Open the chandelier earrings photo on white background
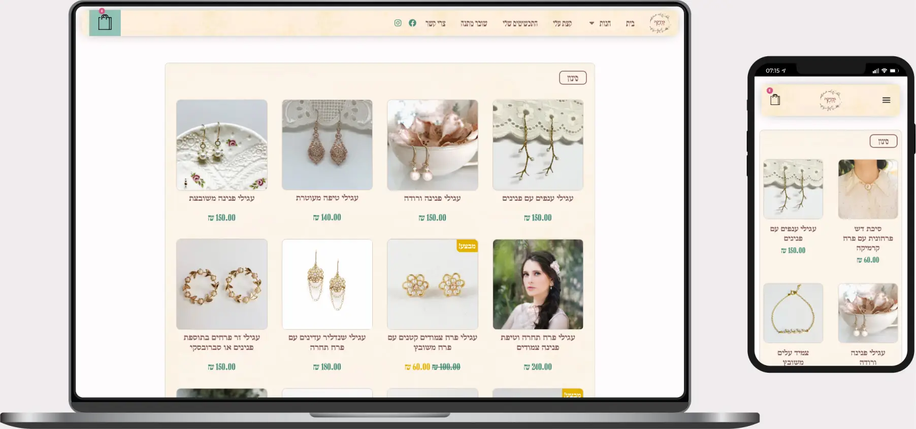 click(x=328, y=284)
